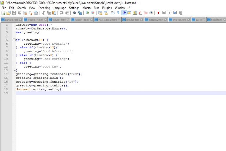Switch to the lesson17.html tab
Screen dimensions: 226x151
point(35,20)
